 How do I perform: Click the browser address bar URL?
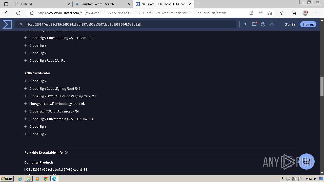pos(132,13)
